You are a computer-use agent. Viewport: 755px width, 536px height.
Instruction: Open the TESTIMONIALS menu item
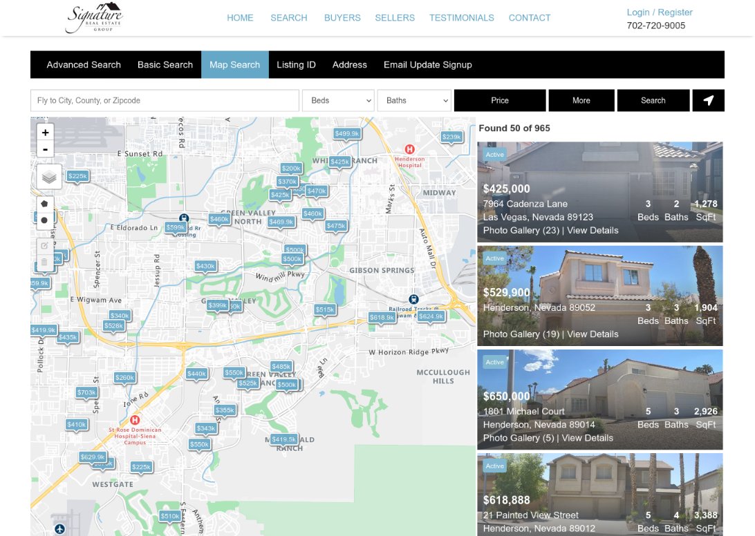point(461,18)
